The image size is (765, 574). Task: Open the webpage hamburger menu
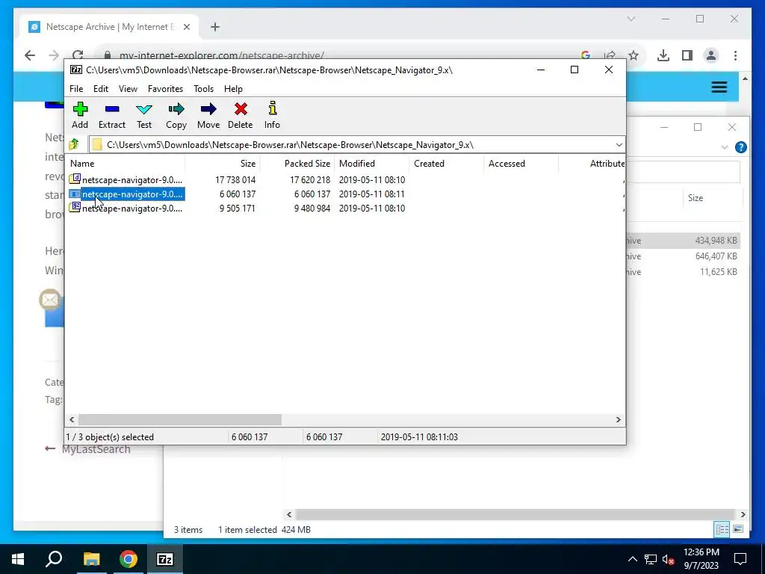click(x=719, y=87)
